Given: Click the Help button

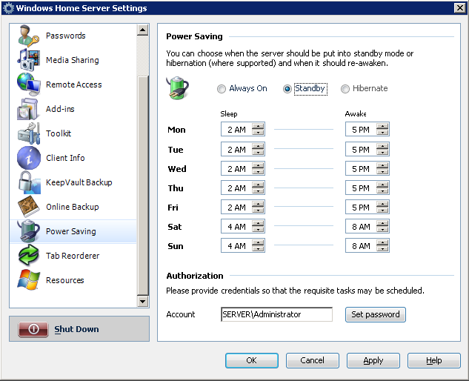Looking at the screenshot, I should pyautogui.click(x=433, y=360).
